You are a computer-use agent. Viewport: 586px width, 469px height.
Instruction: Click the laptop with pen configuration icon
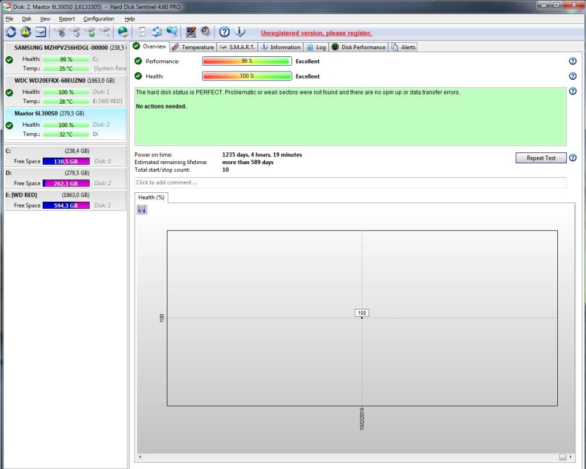pos(191,32)
